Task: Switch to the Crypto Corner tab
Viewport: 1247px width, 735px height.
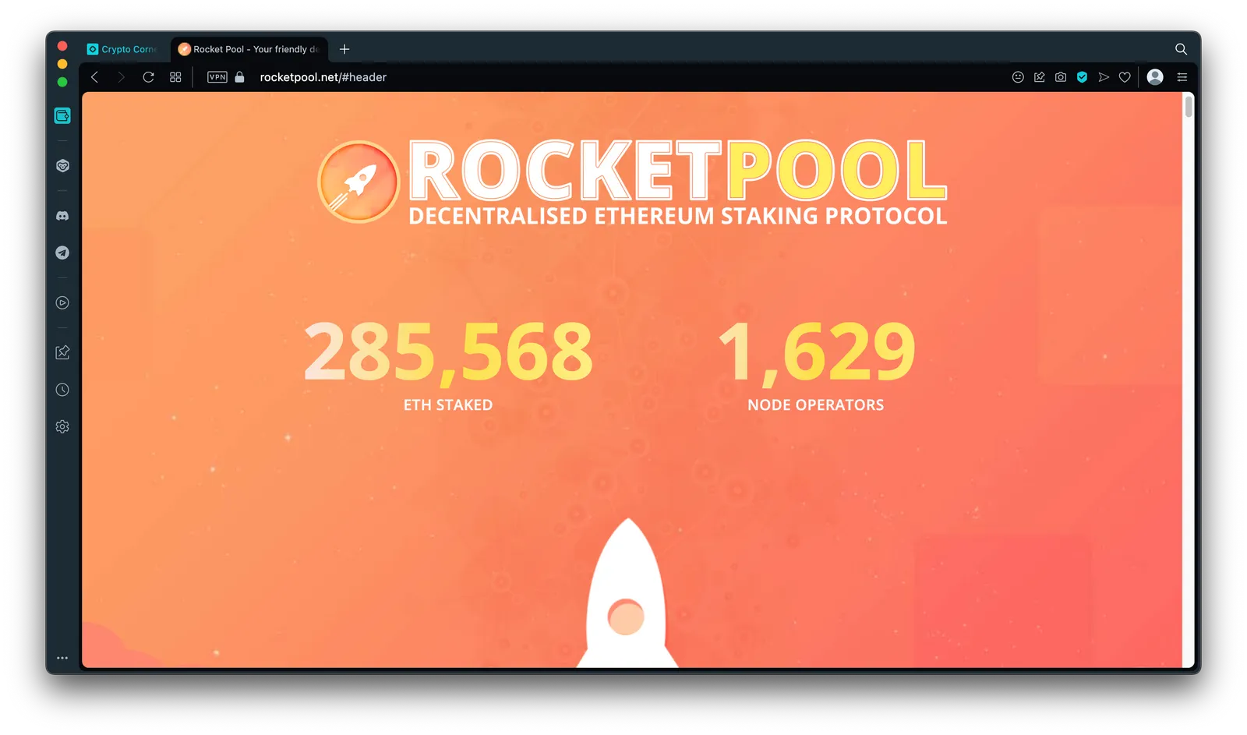Action: tap(122, 49)
